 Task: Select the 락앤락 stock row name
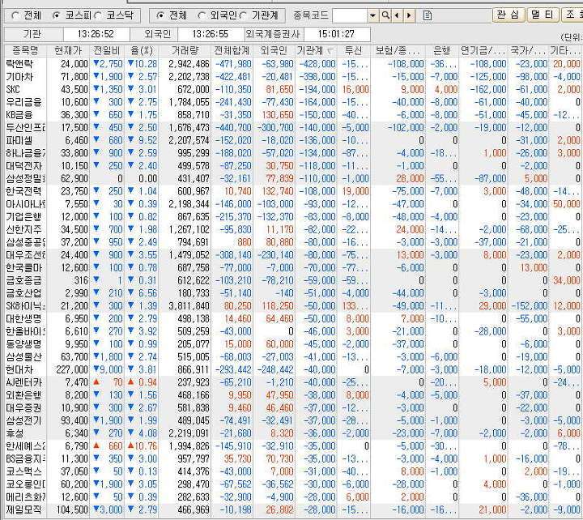19,64
